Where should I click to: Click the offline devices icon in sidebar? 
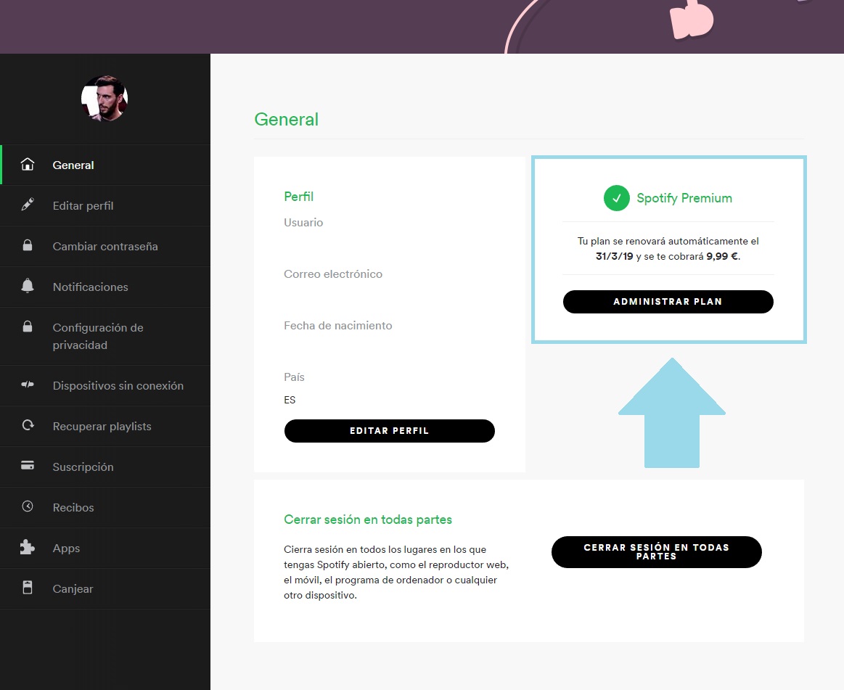(28, 385)
